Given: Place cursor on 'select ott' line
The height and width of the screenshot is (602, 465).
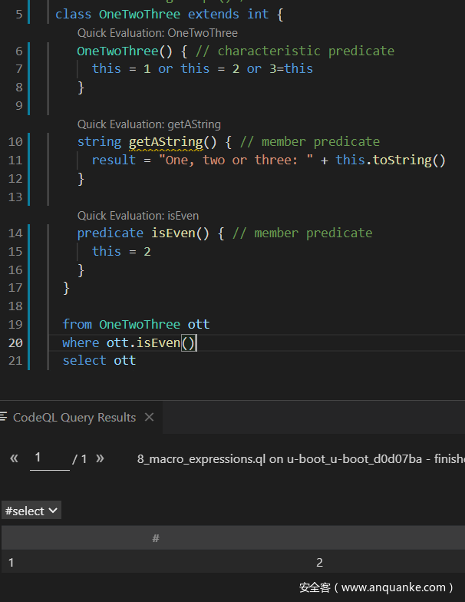Looking at the screenshot, I should point(99,360).
